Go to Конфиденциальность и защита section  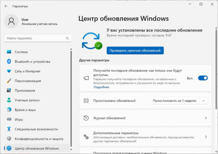tap(37, 139)
